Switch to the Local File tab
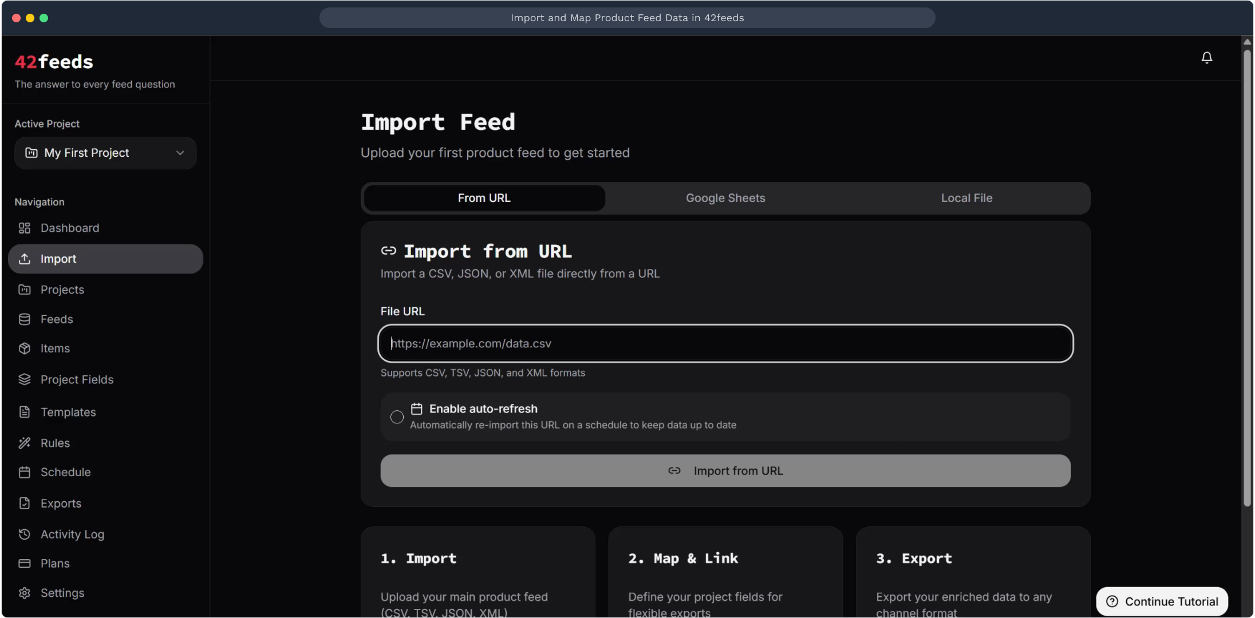 click(966, 198)
